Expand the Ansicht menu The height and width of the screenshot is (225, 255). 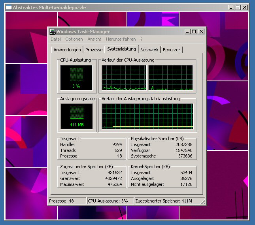pos(94,39)
